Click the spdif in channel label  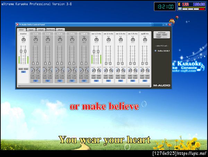(84, 34)
